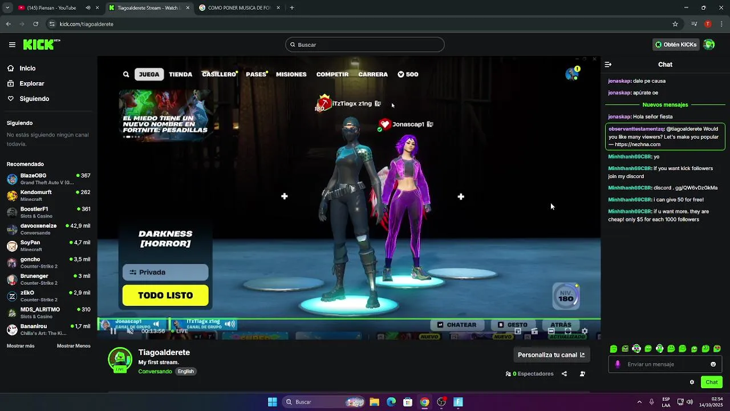Click Personaliza tu canal button
This screenshot has height=411, width=730.
pyautogui.click(x=551, y=355)
